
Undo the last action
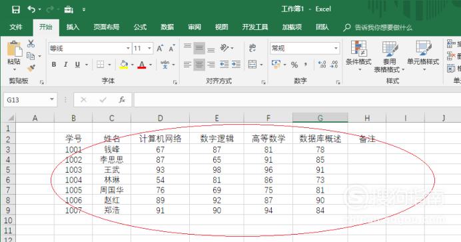[31, 9]
